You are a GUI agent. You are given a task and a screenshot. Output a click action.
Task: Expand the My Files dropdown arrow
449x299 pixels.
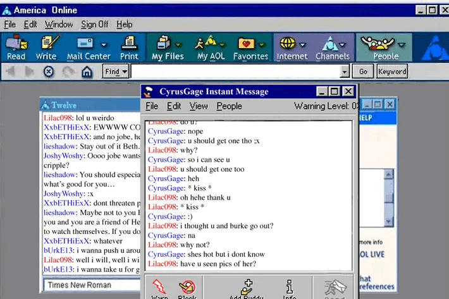[x=178, y=45]
